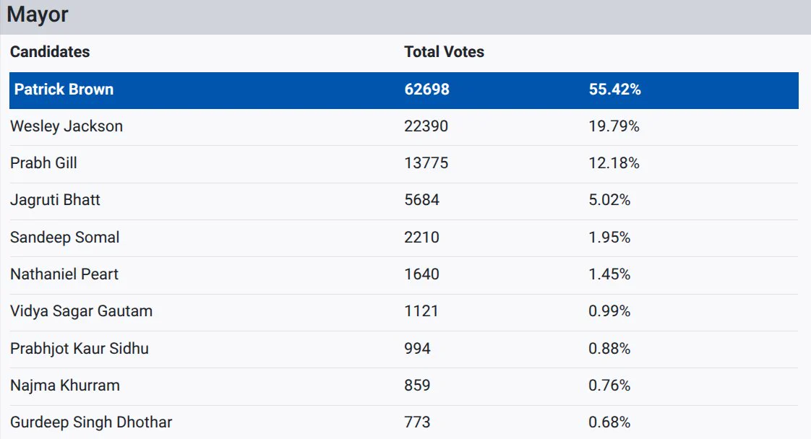This screenshot has height=439, width=811.
Task: Click the Prabh Gill name
Action: tap(43, 163)
